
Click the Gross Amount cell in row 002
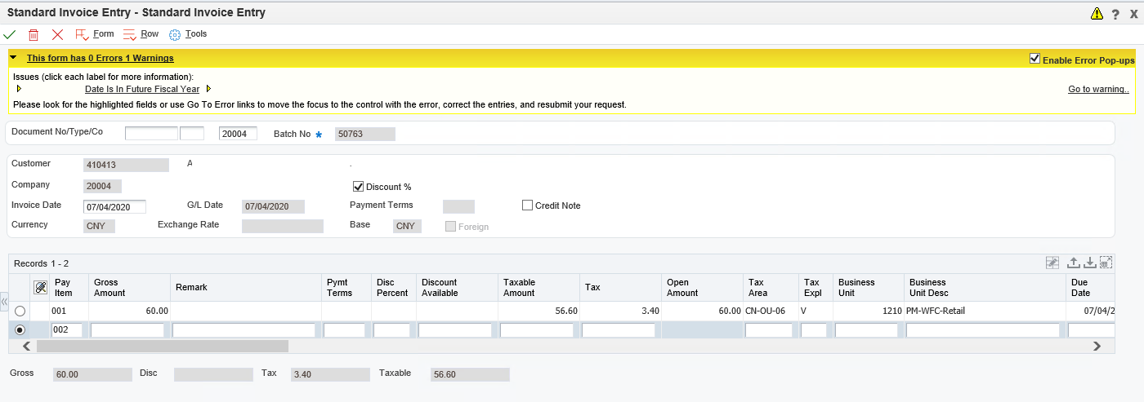(x=127, y=330)
